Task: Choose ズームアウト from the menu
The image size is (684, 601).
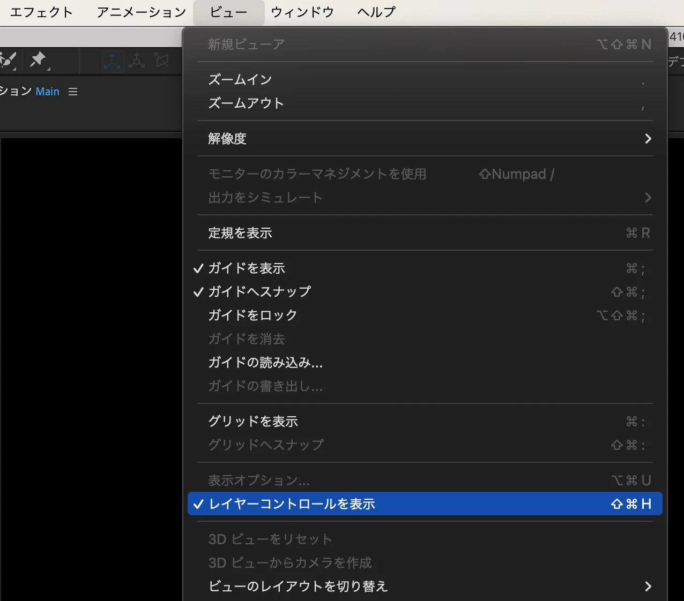Action: pyautogui.click(x=425, y=103)
